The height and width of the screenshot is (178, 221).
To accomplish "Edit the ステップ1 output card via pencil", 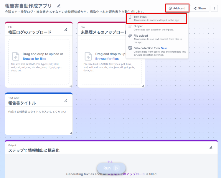I will [x=211, y=148].
